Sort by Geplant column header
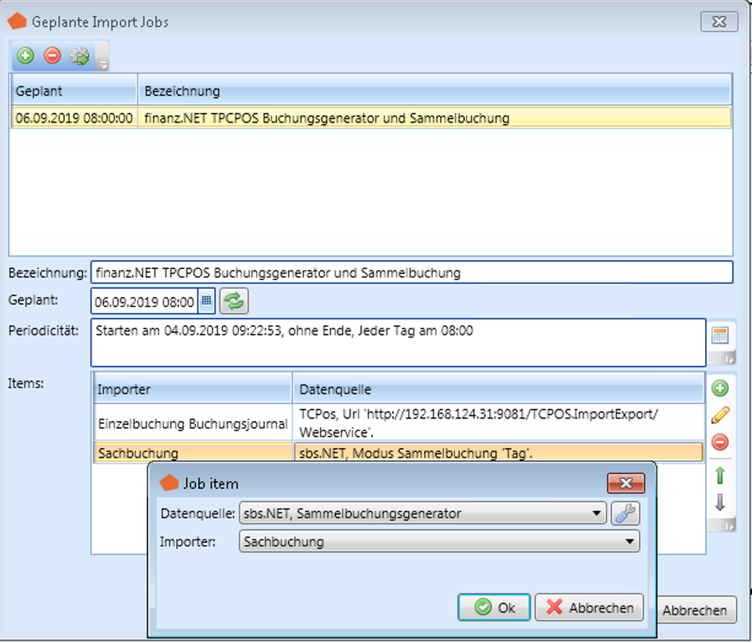Viewport: 752px width, 643px height. pyautogui.click(x=74, y=92)
